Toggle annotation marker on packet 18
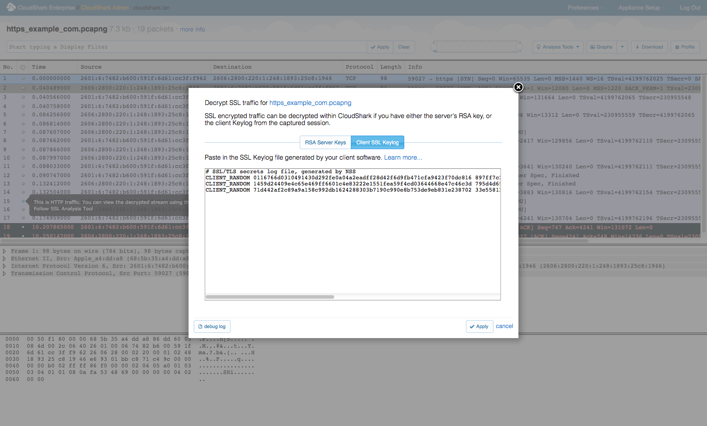Viewport: 707px width, 426px height. tap(23, 227)
